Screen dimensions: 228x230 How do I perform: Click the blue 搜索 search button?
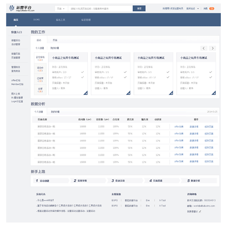pos(139,8)
